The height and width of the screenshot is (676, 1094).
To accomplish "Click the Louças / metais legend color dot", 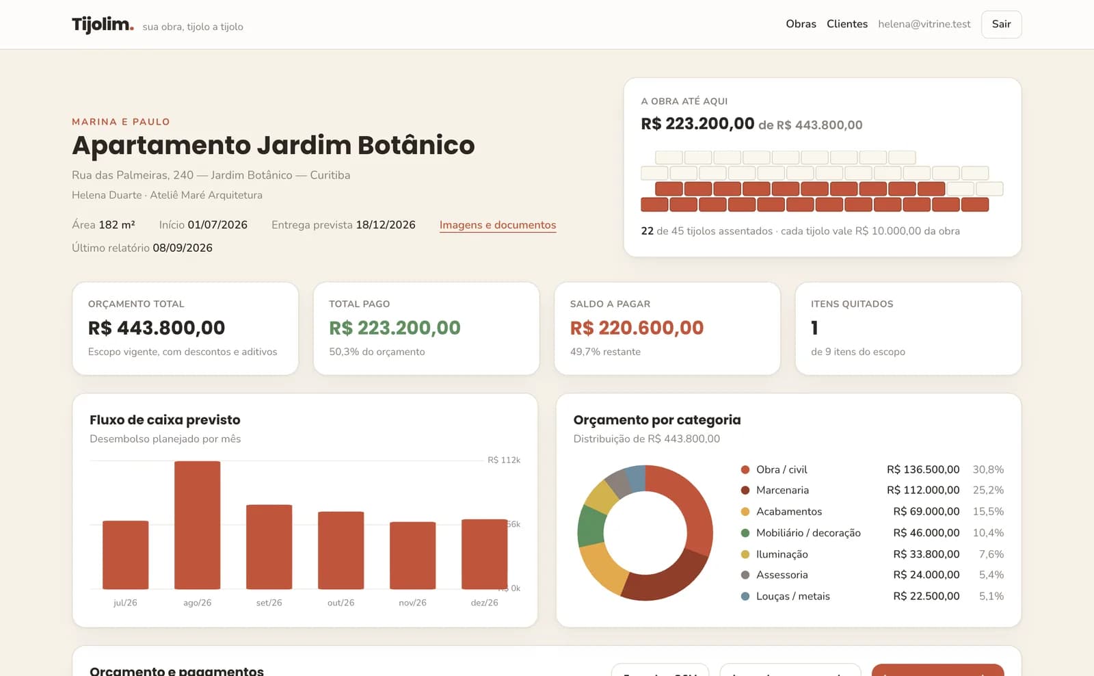I will (x=745, y=596).
